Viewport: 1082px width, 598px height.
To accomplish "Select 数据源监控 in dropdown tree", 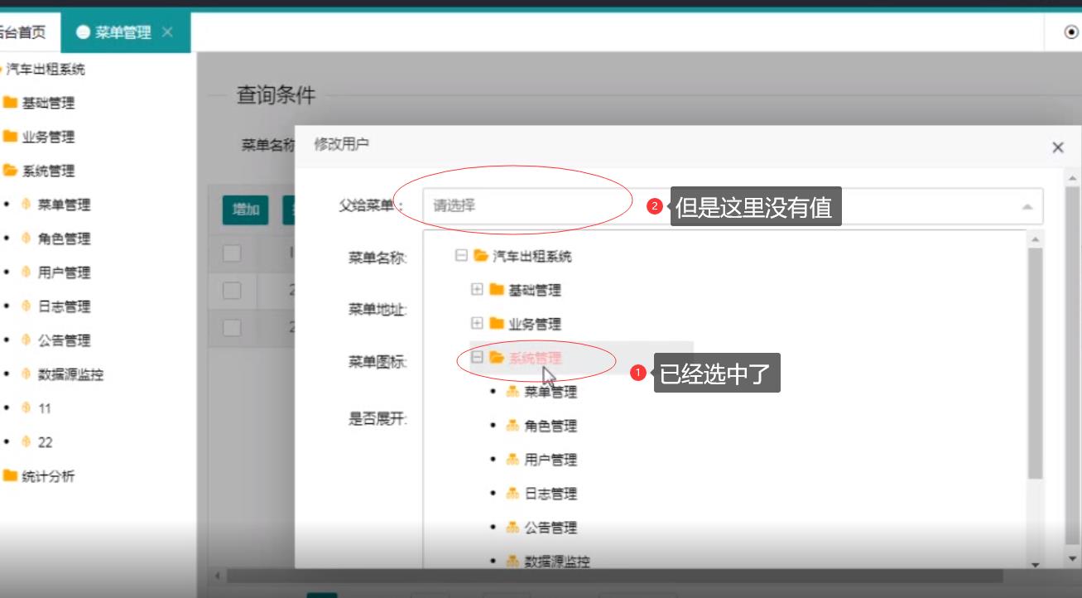I will [557, 561].
